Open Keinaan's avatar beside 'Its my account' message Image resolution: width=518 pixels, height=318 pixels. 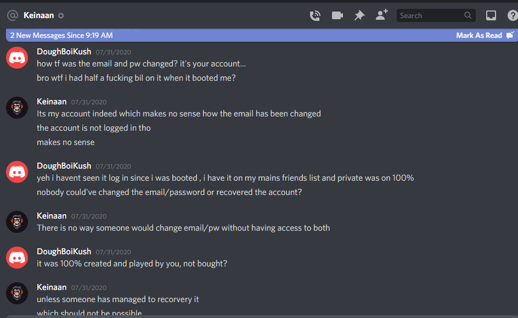point(17,108)
